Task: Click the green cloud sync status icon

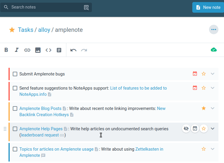Action: coord(214,50)
